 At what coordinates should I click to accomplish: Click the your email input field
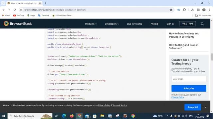[189, 79]
